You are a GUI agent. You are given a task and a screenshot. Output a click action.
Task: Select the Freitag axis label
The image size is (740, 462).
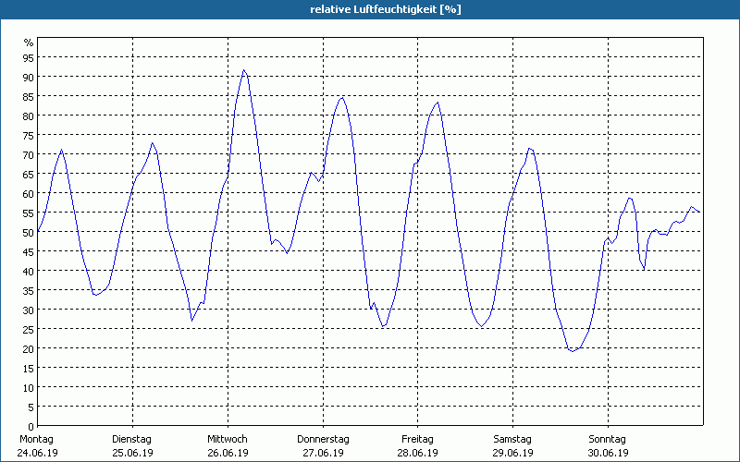point(417,439)
